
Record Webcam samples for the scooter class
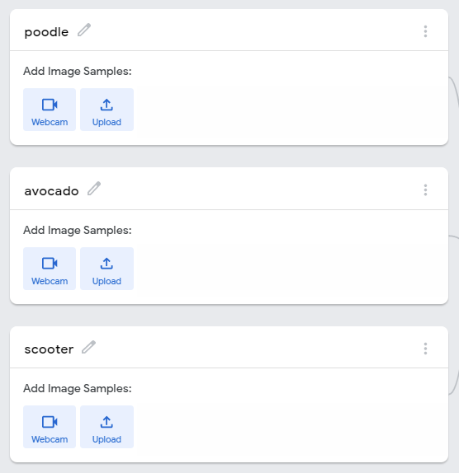[50, 427]
